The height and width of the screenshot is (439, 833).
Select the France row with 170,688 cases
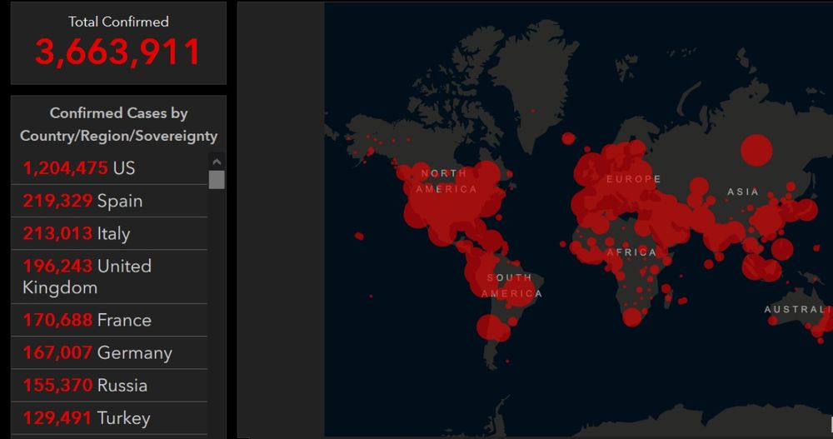(109, 320)
